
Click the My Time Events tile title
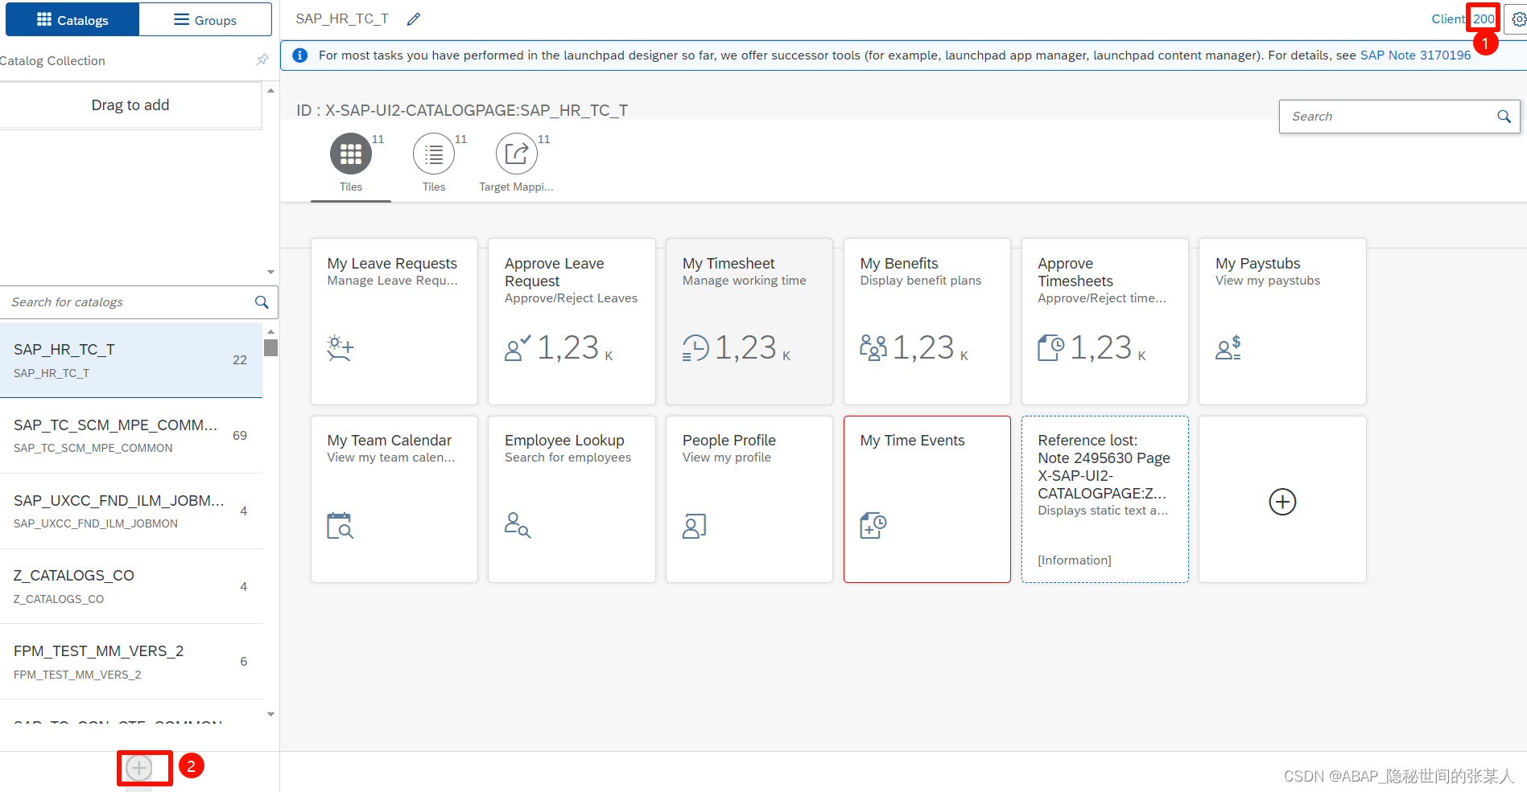tap(912, 441)
